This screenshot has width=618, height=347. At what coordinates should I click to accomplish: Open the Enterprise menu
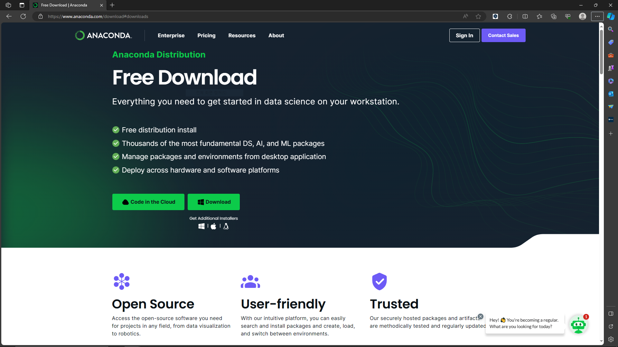pyautogui.click(x=171, y=35)
